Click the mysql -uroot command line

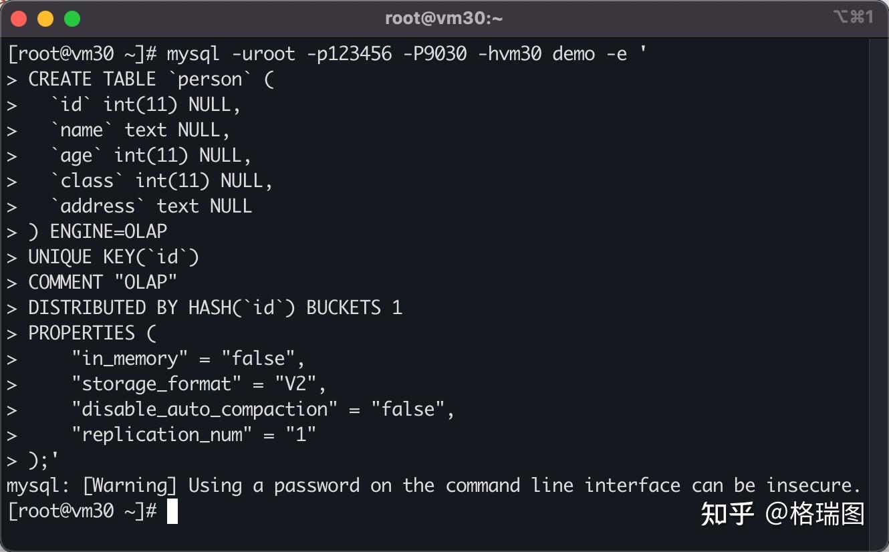(x=327, y=54)
